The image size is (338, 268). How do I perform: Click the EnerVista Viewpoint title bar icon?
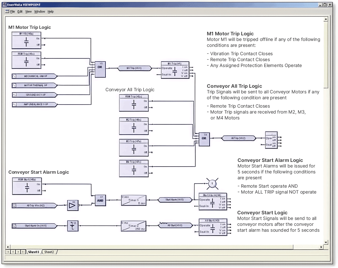[x=5, y=5]
